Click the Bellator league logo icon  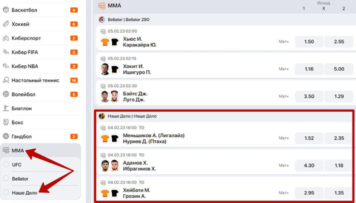tap(102, 20)
